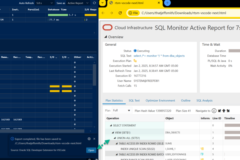Viewport: 240px width, 160px height.
Task: Open notification settings gear icon
Action: (89, 139)
